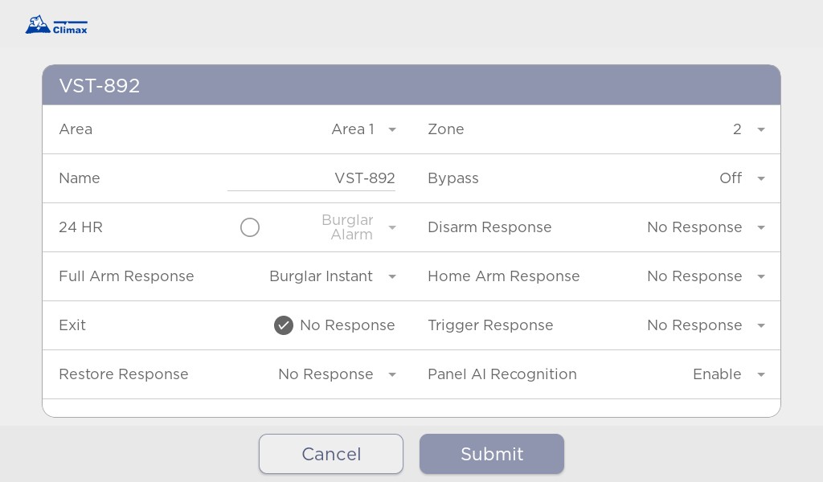Click the Climax logo icon
The height and width of the screenshot is (482, 823).
pyautogui.click(x=56, y=25)
